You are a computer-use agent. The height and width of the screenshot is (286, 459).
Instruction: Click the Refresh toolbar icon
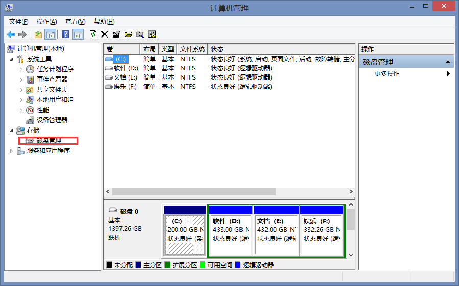(x=93, y=34)
